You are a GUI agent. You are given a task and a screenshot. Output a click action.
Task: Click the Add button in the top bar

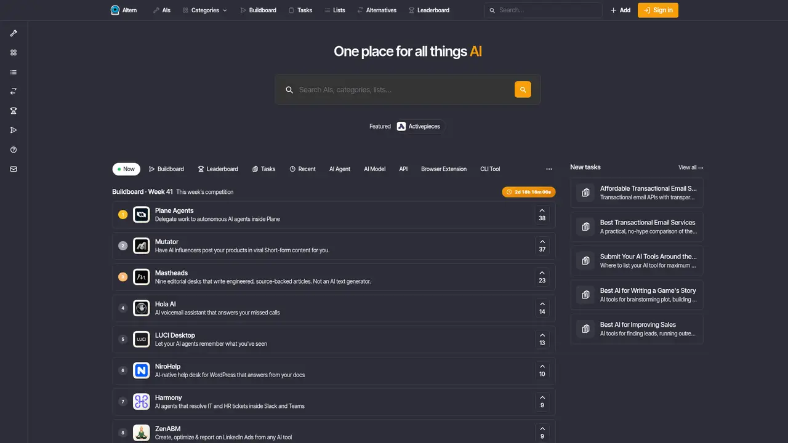coord(621,10)
